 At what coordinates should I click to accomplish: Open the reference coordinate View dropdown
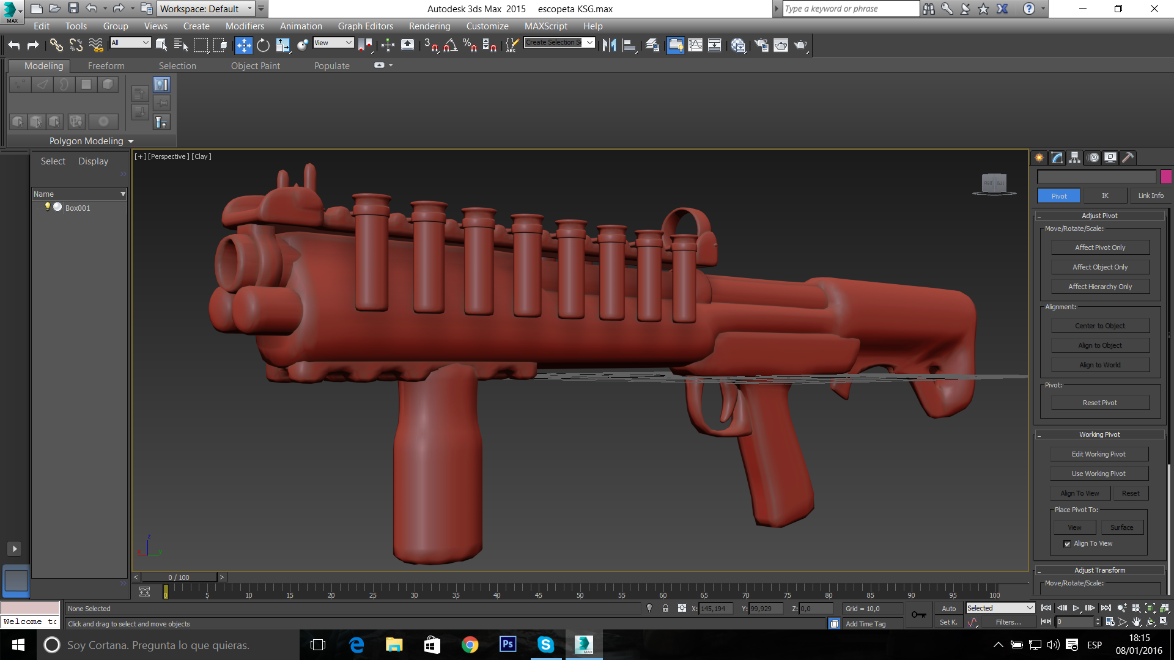click(333, 43)
